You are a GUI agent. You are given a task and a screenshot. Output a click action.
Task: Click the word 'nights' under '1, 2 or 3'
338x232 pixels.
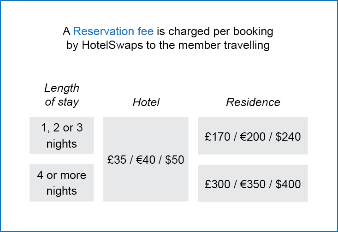click(62, 144)
